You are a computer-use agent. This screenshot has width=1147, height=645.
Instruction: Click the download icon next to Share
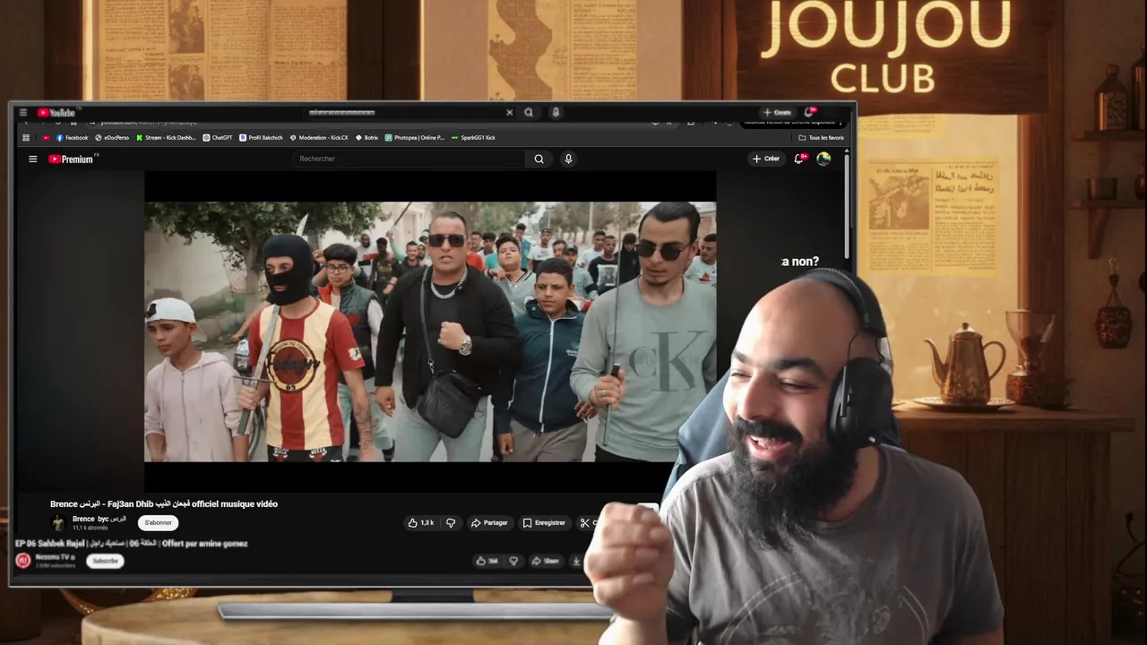576,561
